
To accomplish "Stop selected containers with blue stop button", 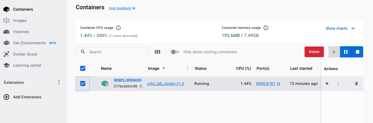I will [357, 52].
